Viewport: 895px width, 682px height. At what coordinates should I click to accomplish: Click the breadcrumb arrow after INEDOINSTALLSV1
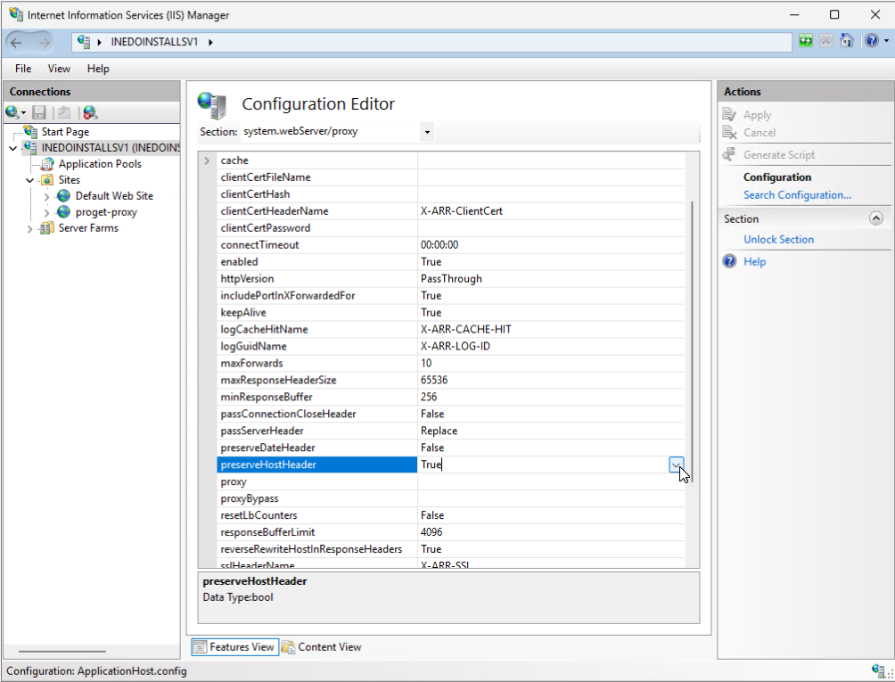point(210,42)
